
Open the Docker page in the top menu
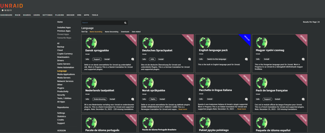click(x=71, y=15)
